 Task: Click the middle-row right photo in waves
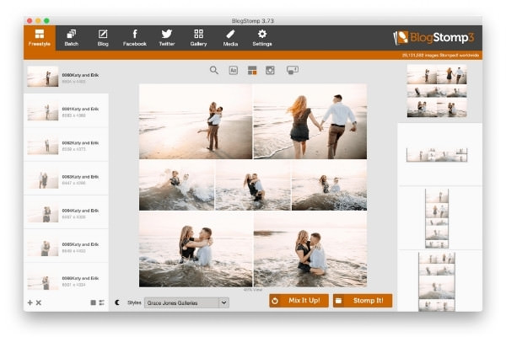[x=329, y=185]
